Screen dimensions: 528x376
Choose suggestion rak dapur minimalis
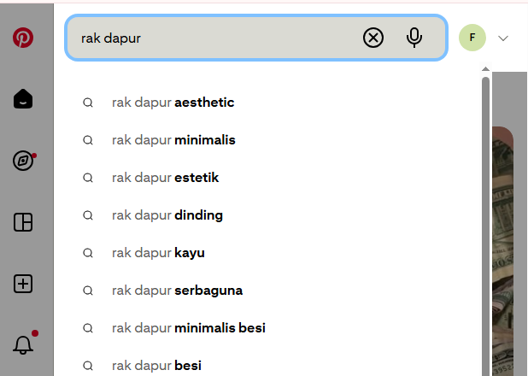click(x=267, y=140)
